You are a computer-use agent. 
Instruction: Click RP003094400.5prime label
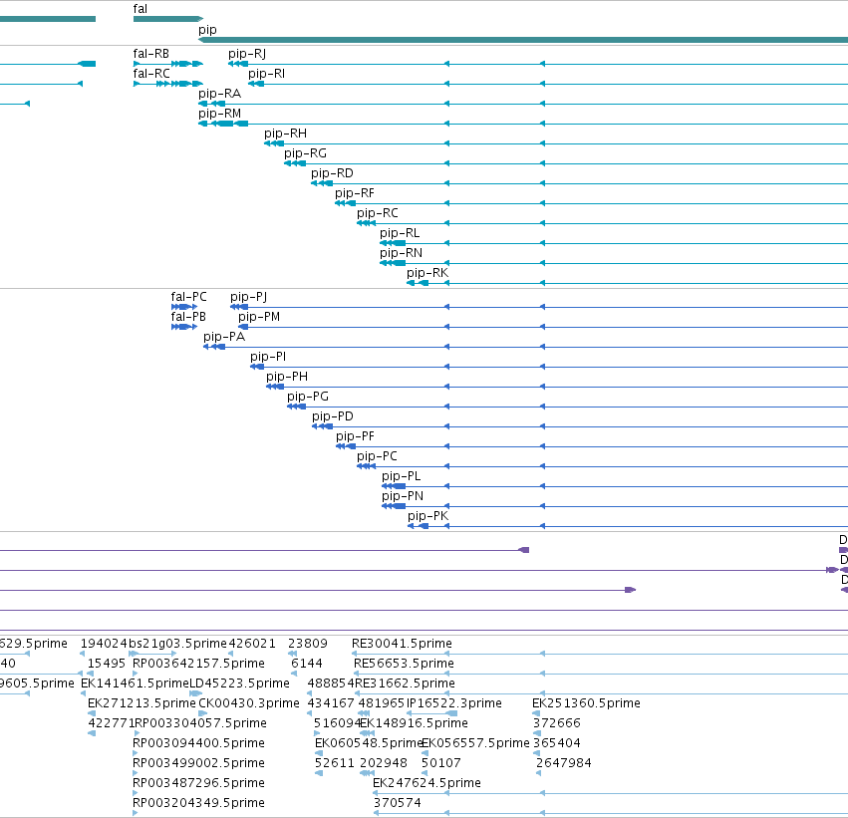click(x=198, y=743)
